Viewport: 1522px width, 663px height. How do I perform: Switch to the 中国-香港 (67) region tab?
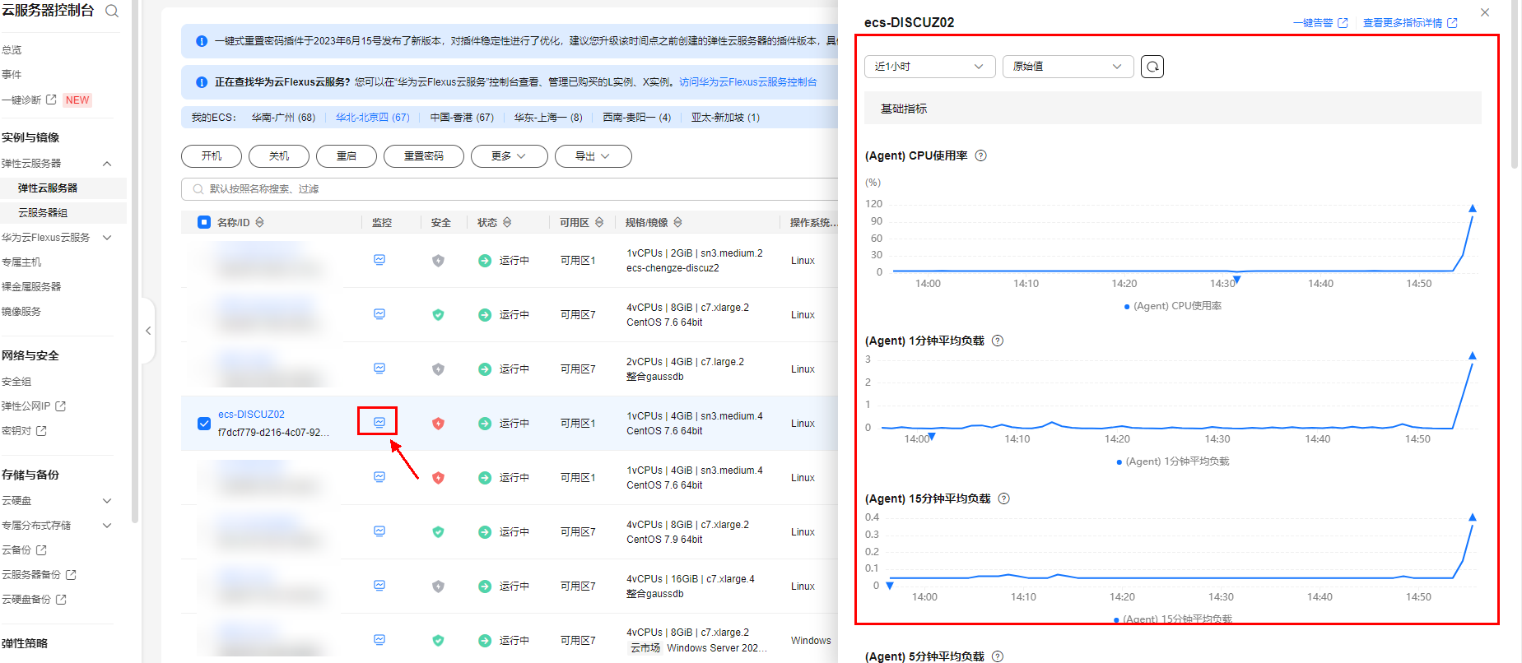(x=462, y=118)
